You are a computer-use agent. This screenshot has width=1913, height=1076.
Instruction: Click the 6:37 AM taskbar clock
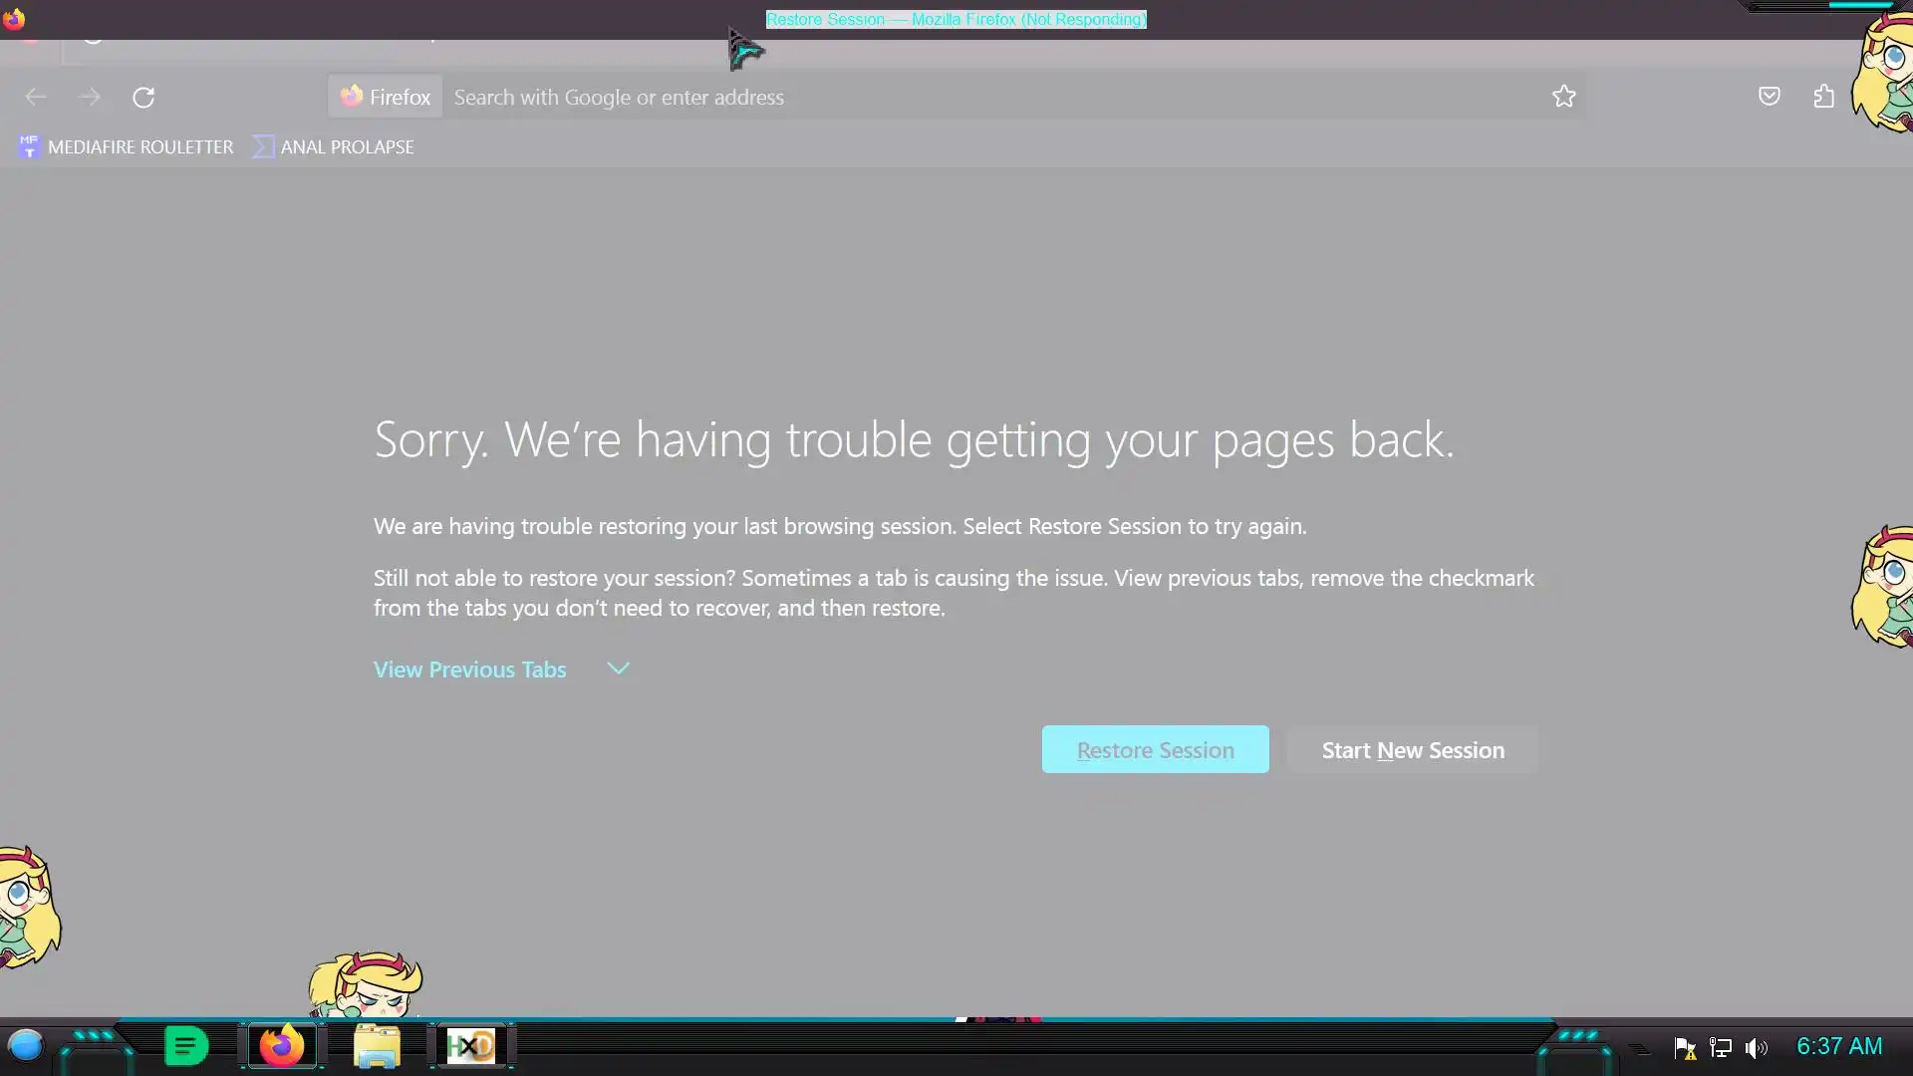tap(1838, 1046)
